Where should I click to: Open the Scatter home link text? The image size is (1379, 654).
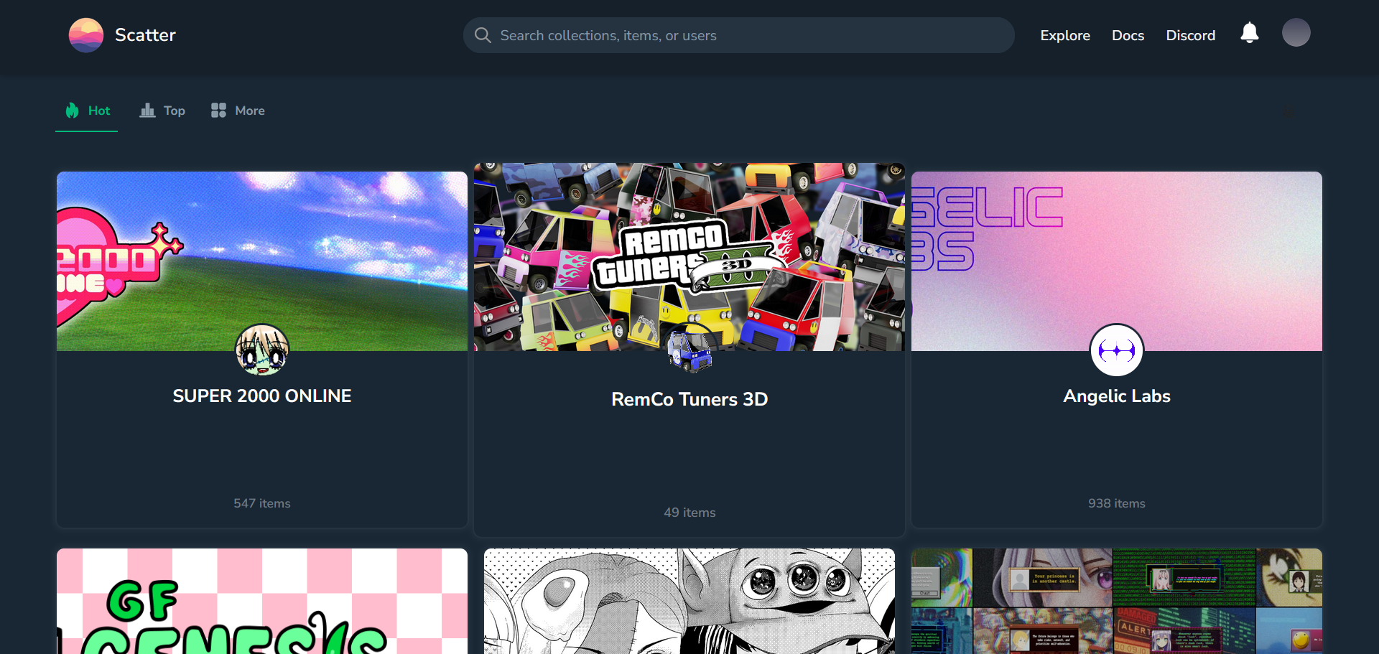click(x=145, y=35)
